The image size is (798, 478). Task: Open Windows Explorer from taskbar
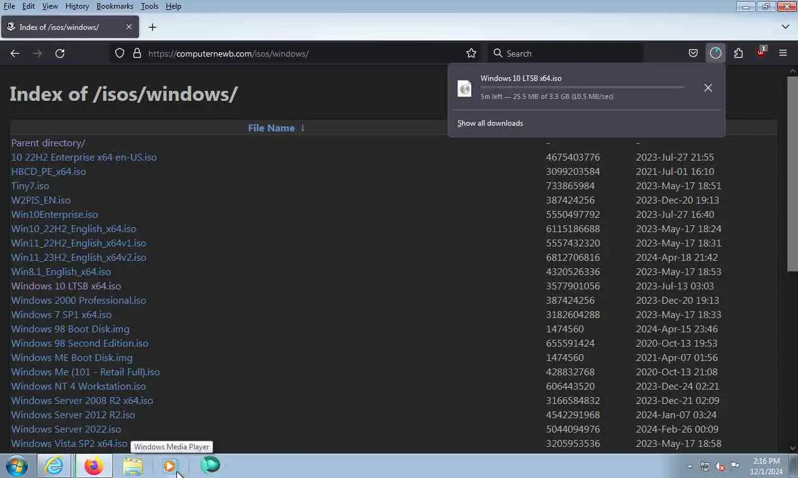click(133, 466)
